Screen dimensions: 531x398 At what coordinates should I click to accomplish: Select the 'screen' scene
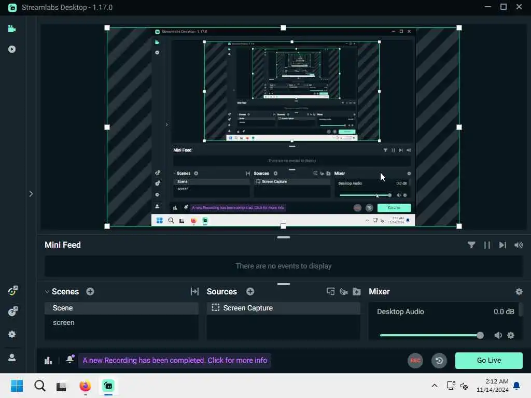click(x=121, y=322)
